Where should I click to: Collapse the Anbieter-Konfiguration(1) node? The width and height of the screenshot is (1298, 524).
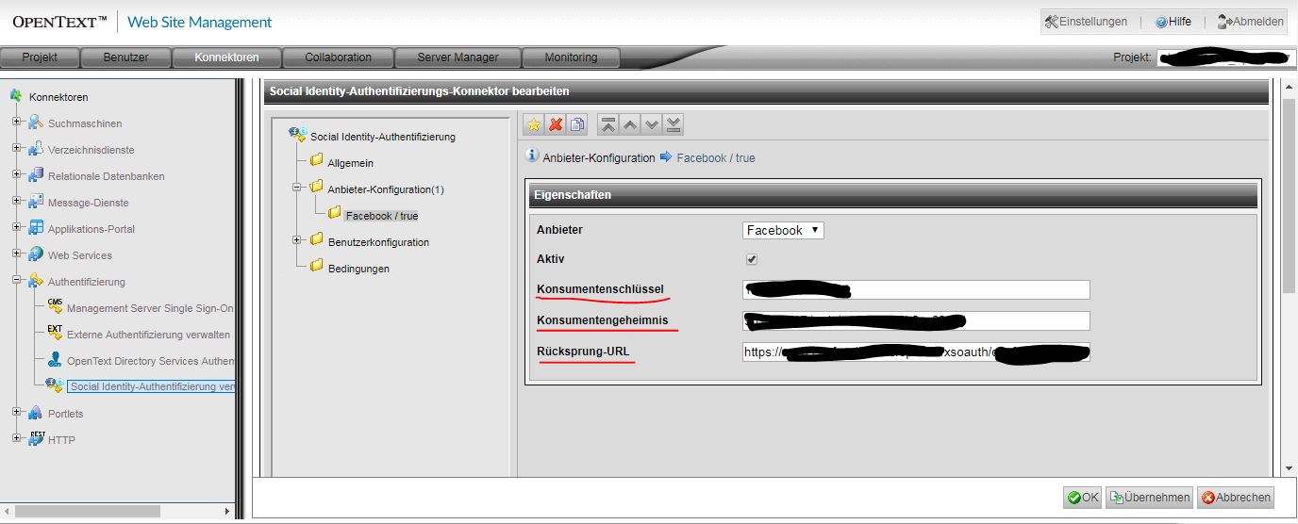pyautogui.click(x=298, y=188)
